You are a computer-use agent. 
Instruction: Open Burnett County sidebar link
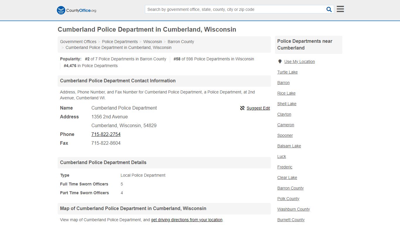291,220
